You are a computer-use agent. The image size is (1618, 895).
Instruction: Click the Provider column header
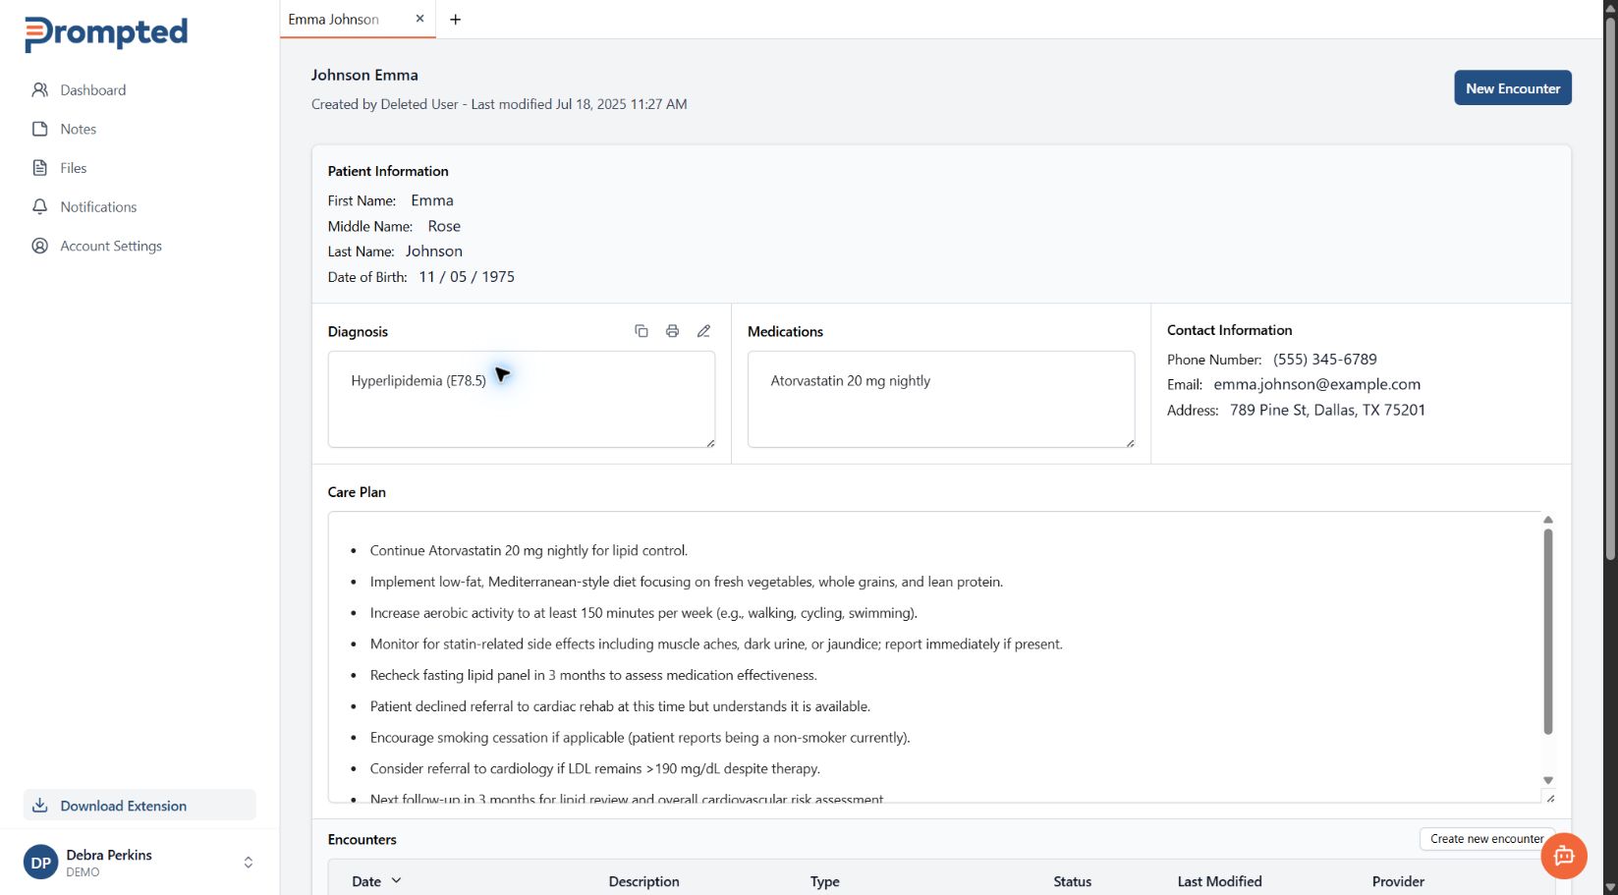(x=1398, y=881)
